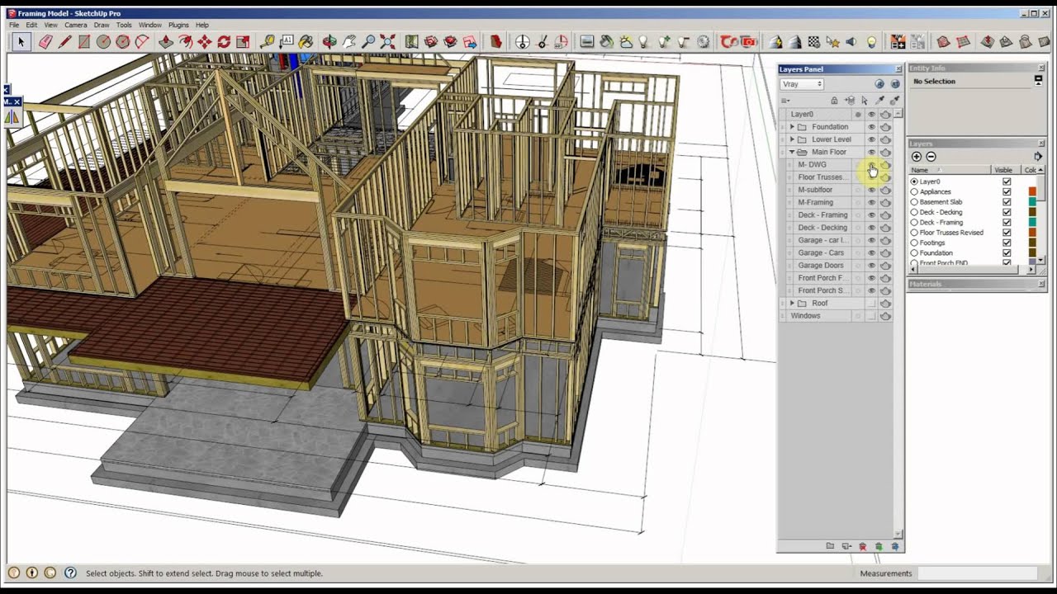This screenshot has width=1057, height=594.
Task: Open the File menu
Action: click(x=14, y=25)
